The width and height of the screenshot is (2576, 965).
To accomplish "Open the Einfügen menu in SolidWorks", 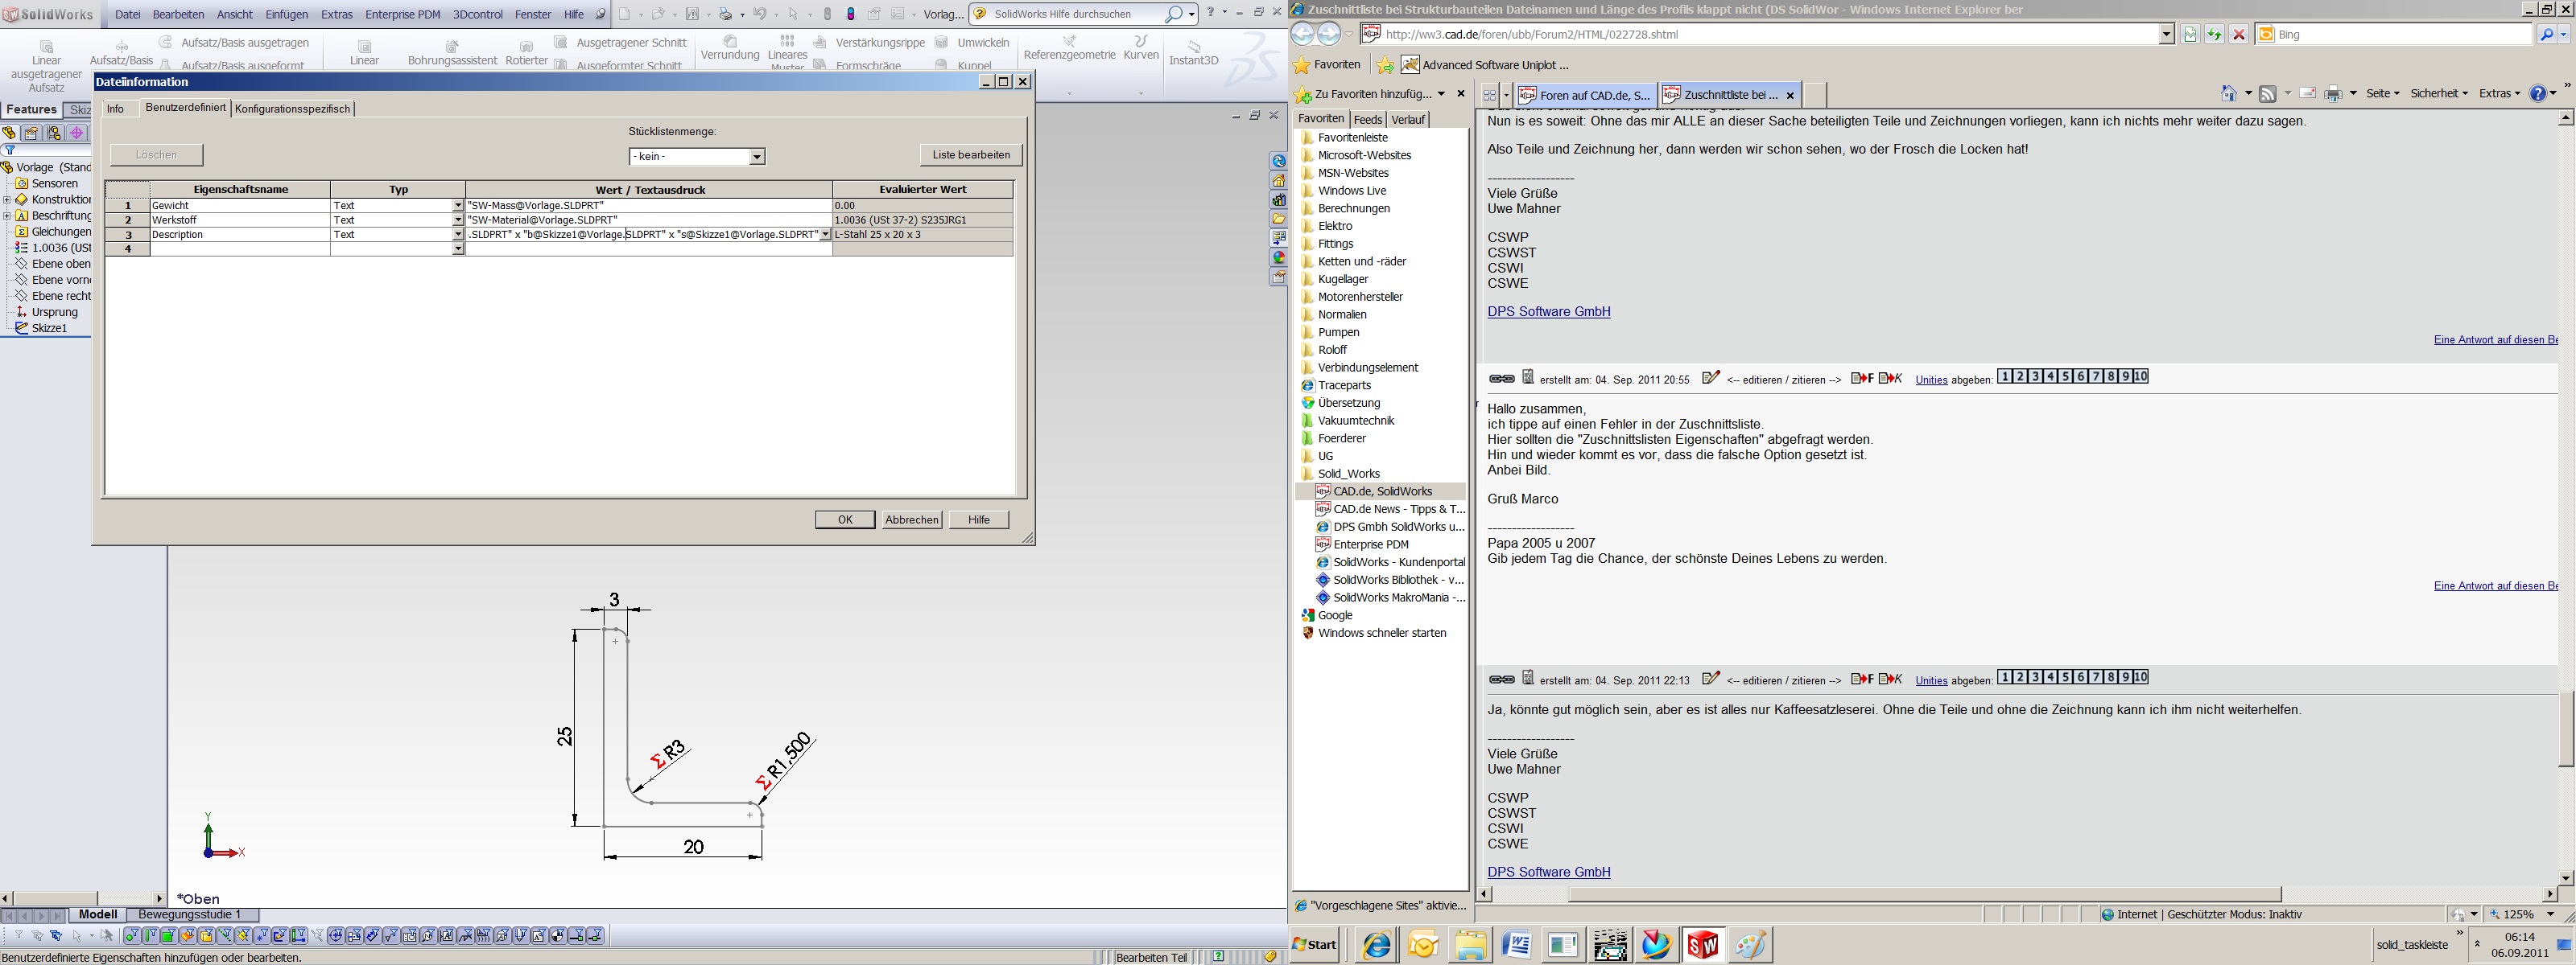I will click(x=286, y=14).
